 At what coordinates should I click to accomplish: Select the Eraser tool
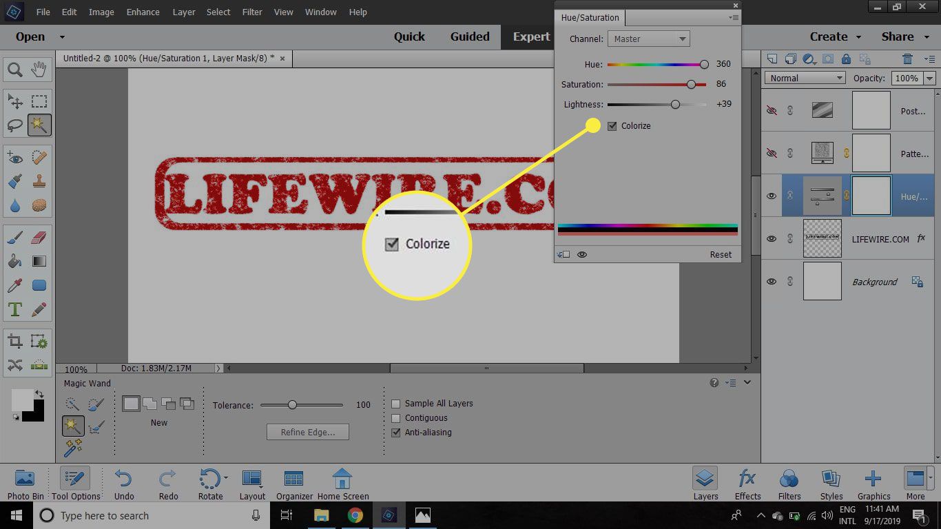click(39, 238)
